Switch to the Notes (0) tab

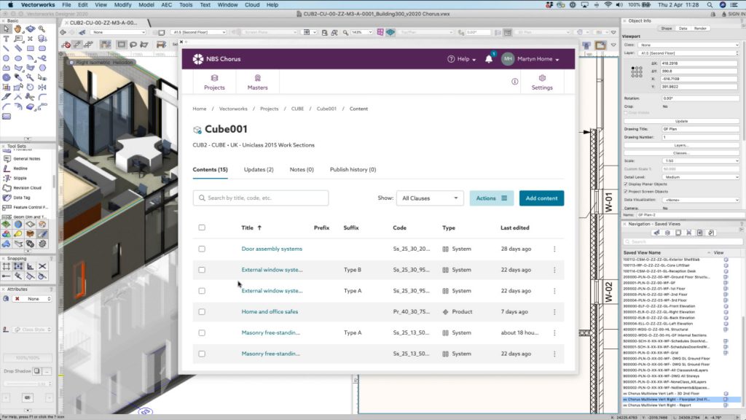coord(302,169)
